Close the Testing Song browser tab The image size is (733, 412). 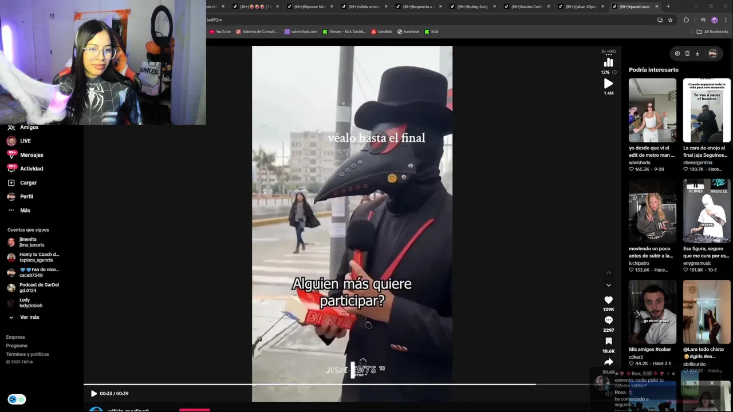(494, 6)
